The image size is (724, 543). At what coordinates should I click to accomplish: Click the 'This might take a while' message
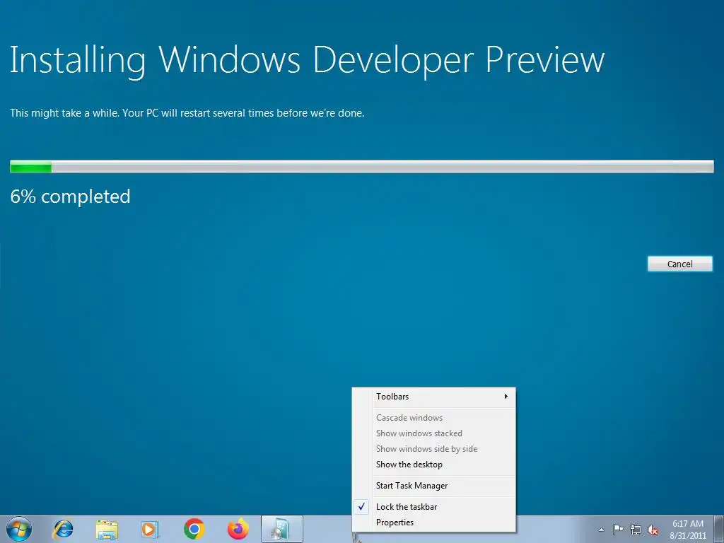(x=187, y=113)
